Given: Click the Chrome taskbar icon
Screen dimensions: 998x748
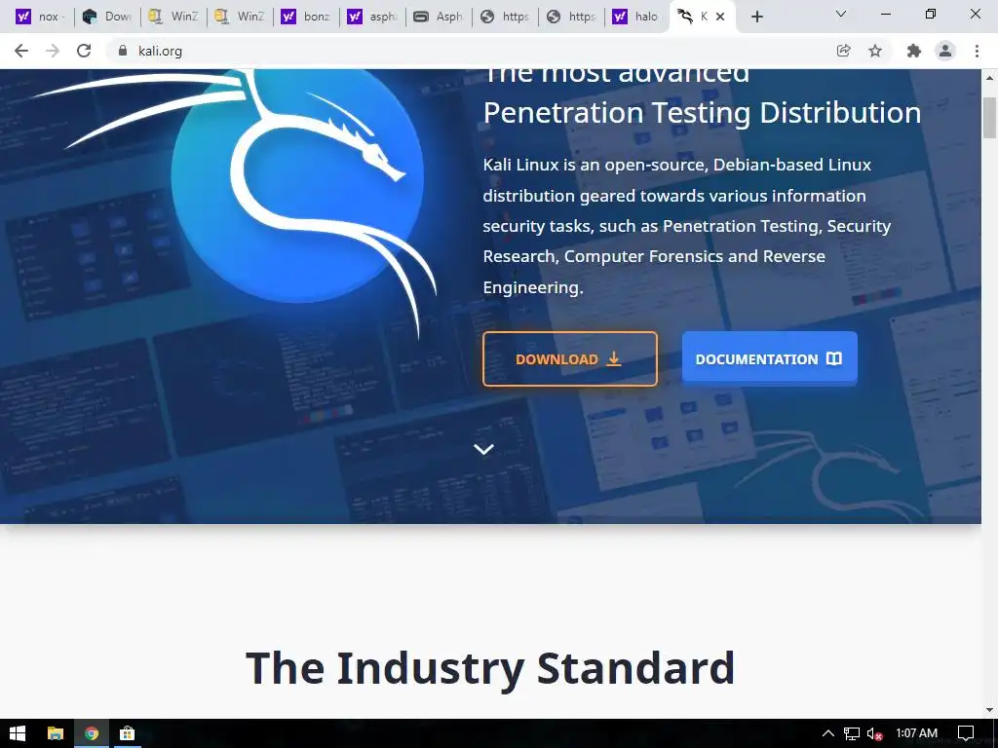Looking at the screenshot, I should [x=92, y=733].
